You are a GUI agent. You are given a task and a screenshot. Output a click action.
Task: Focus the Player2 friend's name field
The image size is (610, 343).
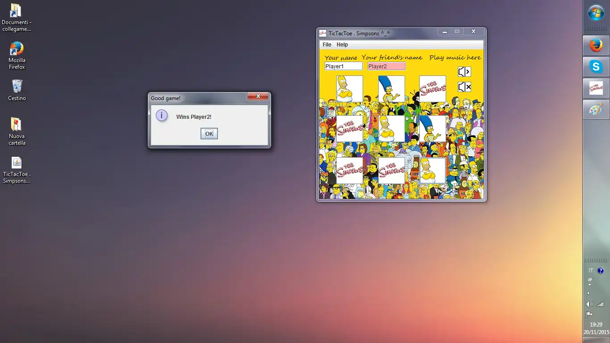387,66
